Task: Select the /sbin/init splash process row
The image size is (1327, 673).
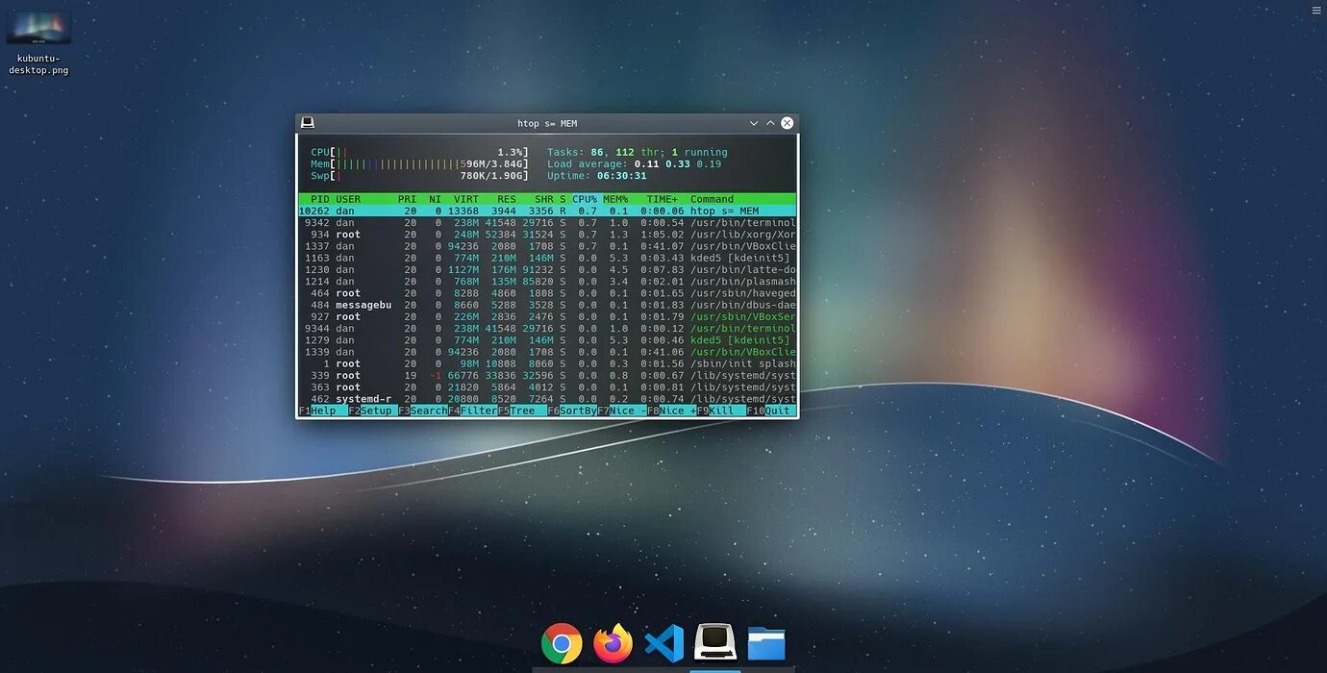Action: 547,363
